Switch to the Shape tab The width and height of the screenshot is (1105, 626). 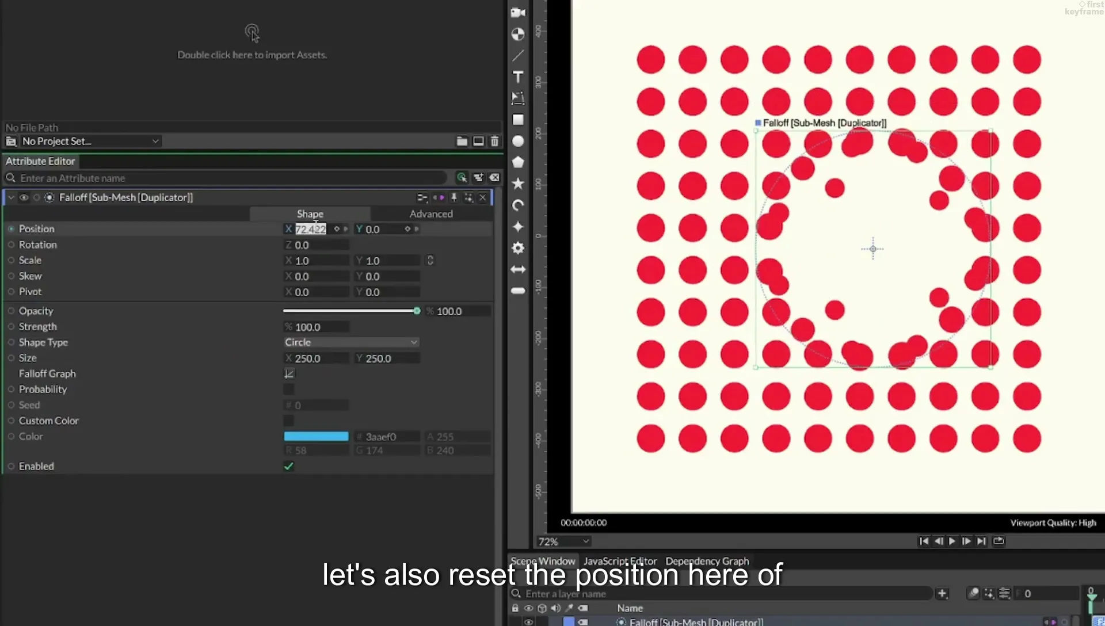point(310,213)
